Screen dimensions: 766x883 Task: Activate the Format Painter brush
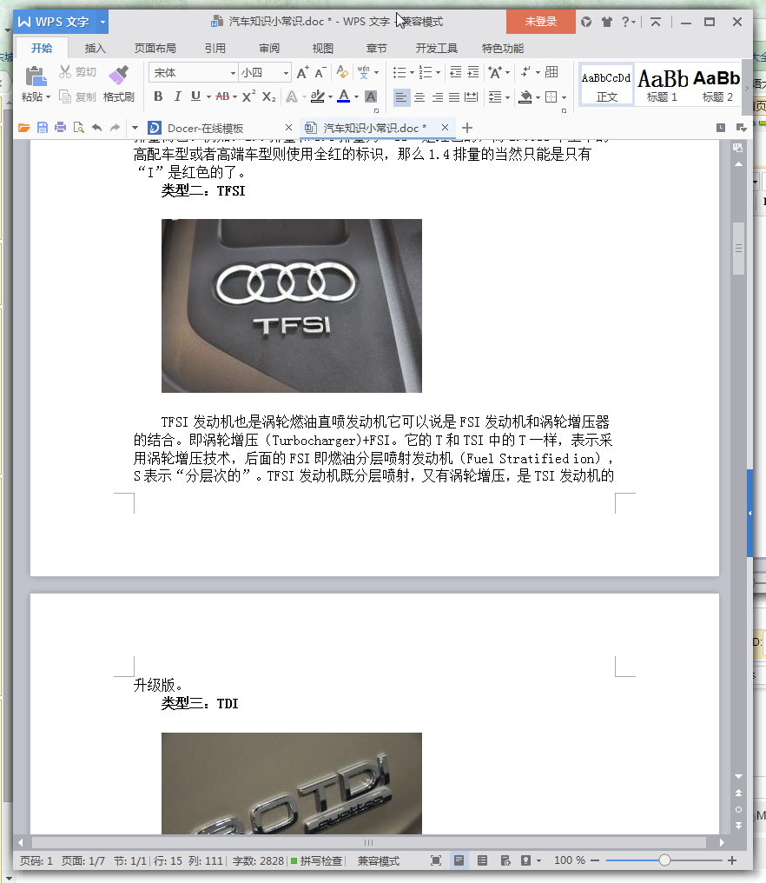coord(119,75)
